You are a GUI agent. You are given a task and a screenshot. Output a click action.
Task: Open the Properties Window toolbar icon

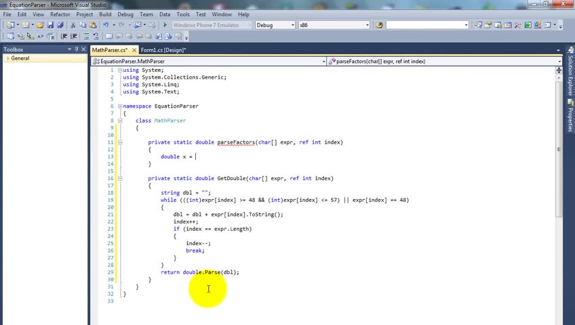[x=488, y=25]
